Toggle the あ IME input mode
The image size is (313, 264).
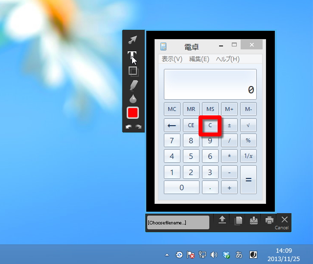point(239,255)
